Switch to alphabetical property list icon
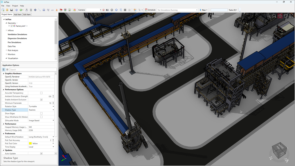Image resolution: width=295 pixels, height=166 pixels. (7, 70)
